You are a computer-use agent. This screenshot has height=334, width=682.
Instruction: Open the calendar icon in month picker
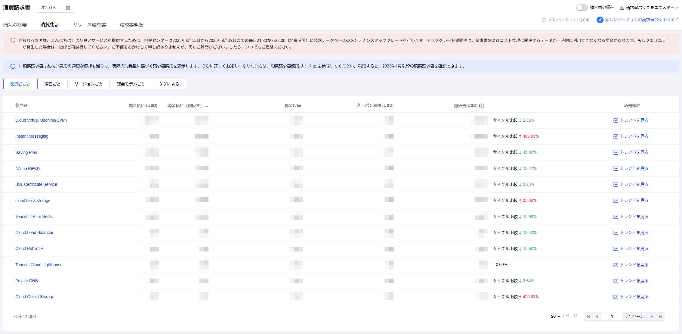(x=68, y=8)
